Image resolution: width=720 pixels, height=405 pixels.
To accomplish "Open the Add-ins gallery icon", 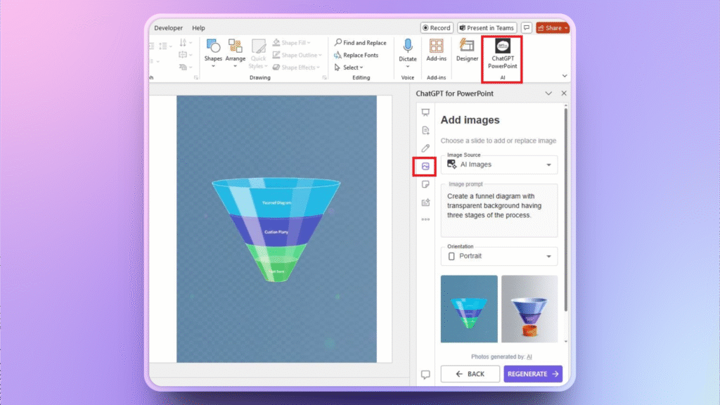I will click(436, 51).
